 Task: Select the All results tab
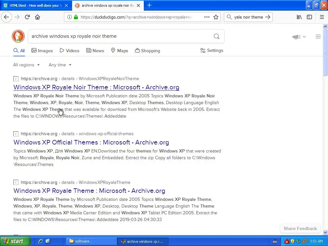coord(19,51)
